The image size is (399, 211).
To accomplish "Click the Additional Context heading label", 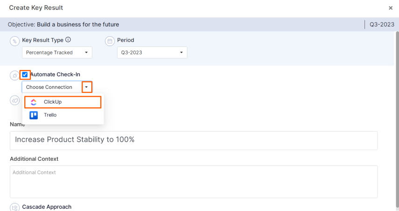I will pyautogui.click(x=34, y=159).
